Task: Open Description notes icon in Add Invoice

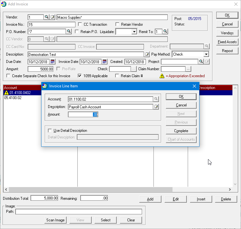Action: [x=147, y=54]
